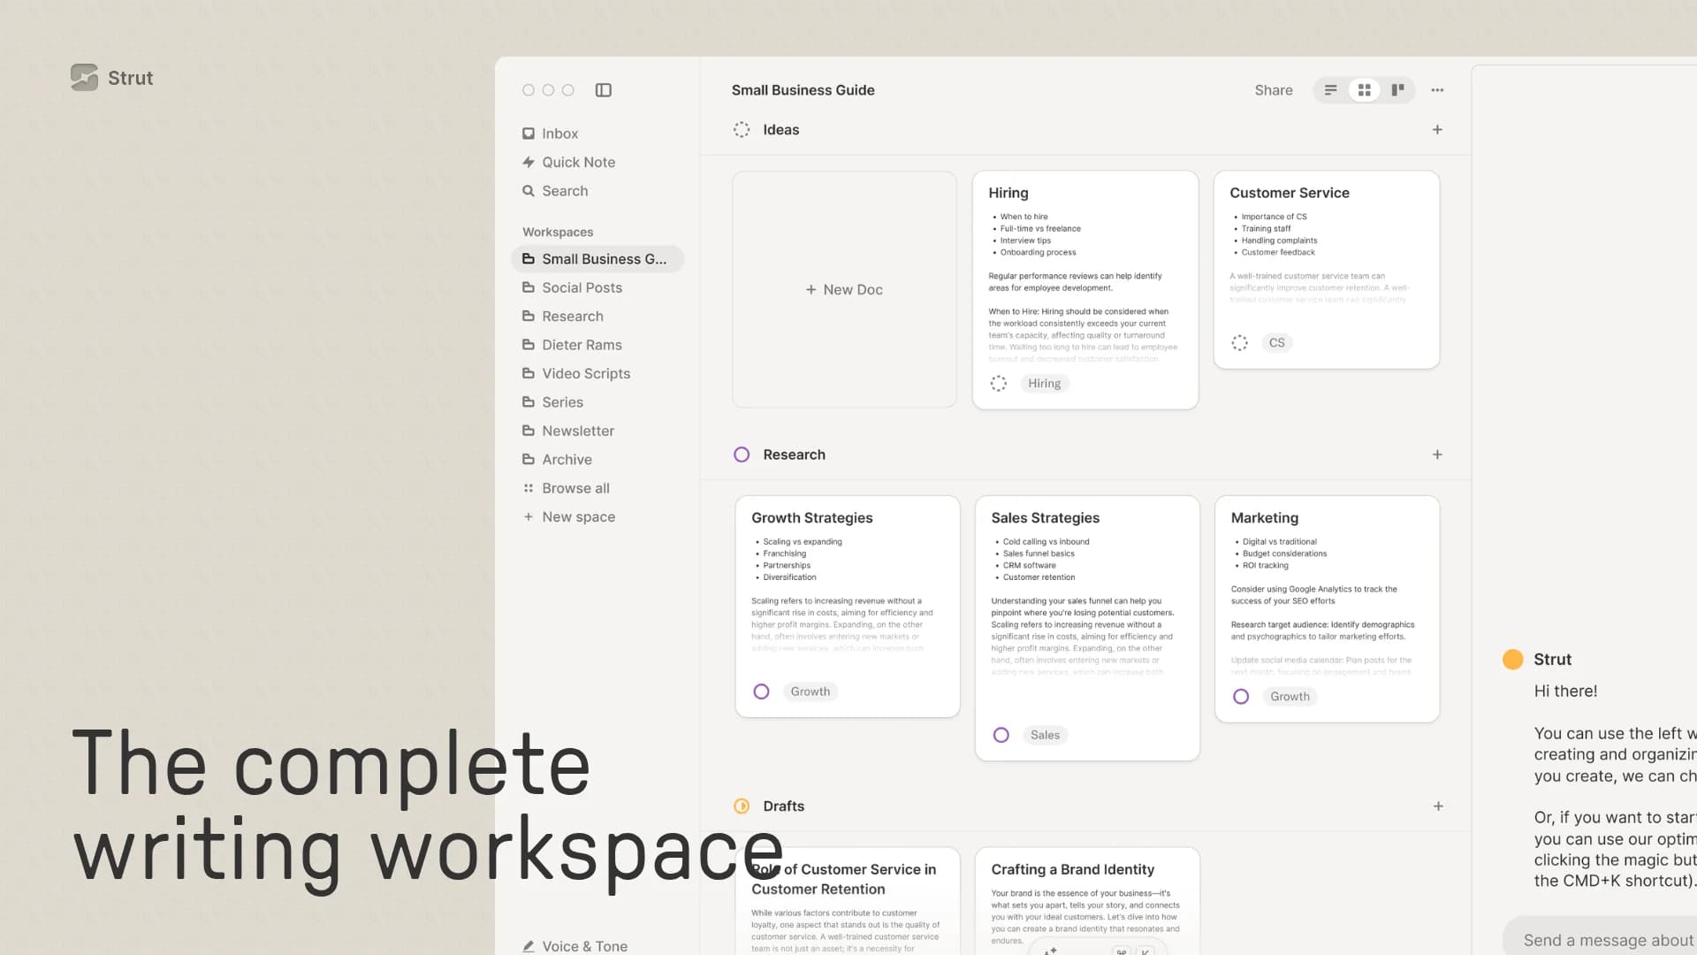The height and width of the screenshot is (955, 1697).
Task: Add a New space
Action: point(569,517)
